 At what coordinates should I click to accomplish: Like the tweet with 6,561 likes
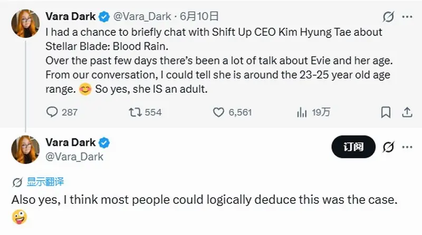pos(232,112)
